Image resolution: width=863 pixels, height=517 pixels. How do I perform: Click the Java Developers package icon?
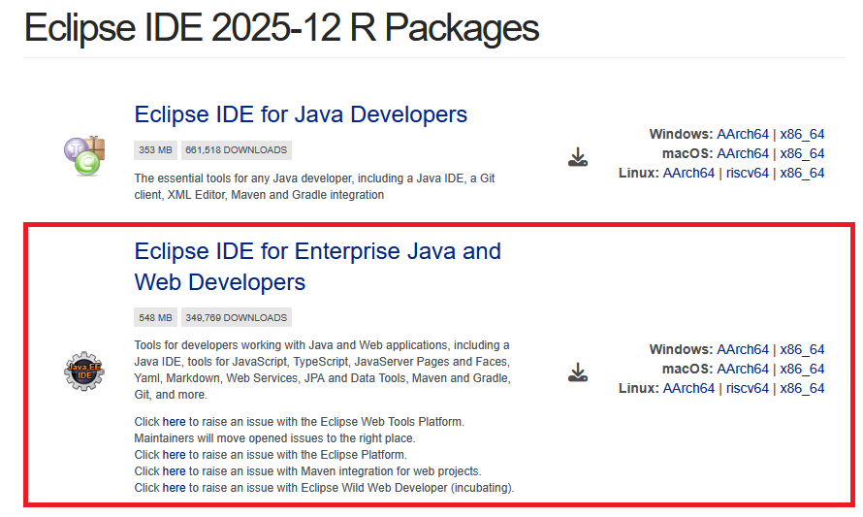coord(82,155)
